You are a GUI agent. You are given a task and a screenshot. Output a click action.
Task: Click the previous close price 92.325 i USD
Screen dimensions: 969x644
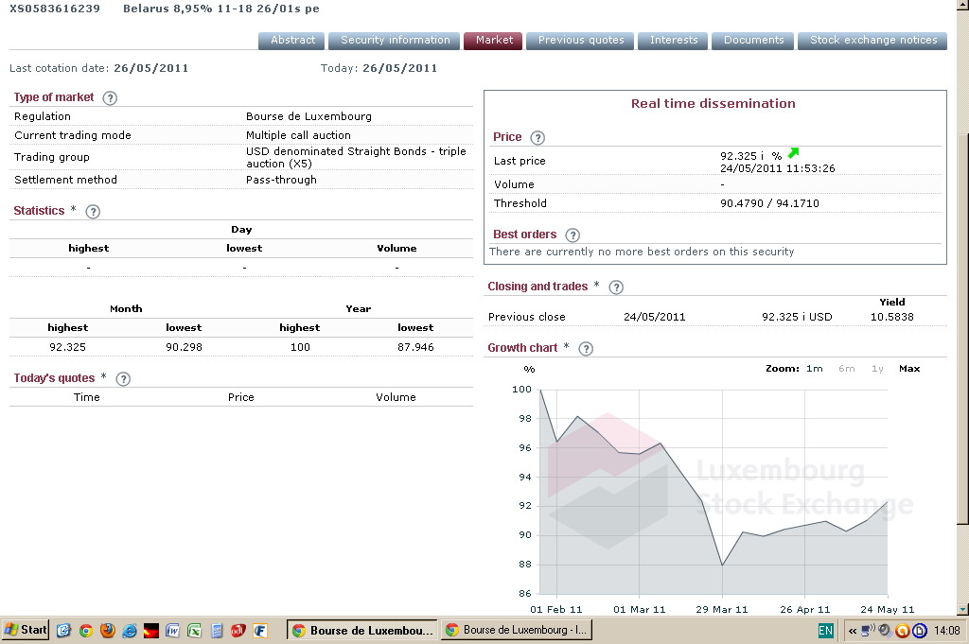click(797, 317)
